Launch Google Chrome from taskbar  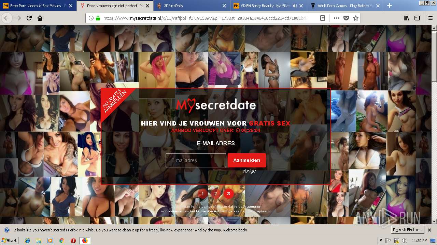(61, 241)
